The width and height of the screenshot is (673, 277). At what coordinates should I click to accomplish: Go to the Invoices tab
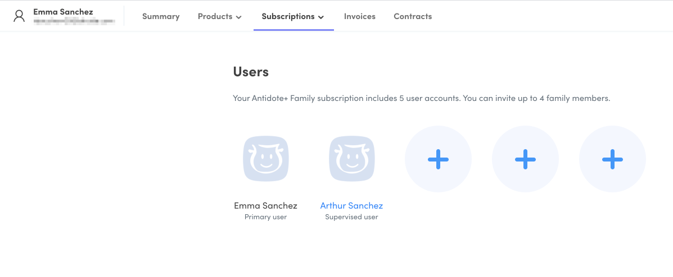coord(360,16)
